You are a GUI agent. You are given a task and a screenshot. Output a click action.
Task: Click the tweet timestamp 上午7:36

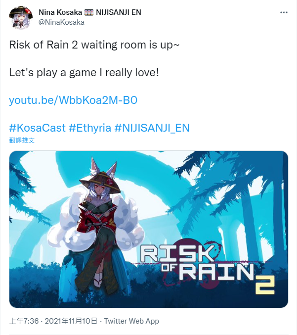click(x=24, y=321)
